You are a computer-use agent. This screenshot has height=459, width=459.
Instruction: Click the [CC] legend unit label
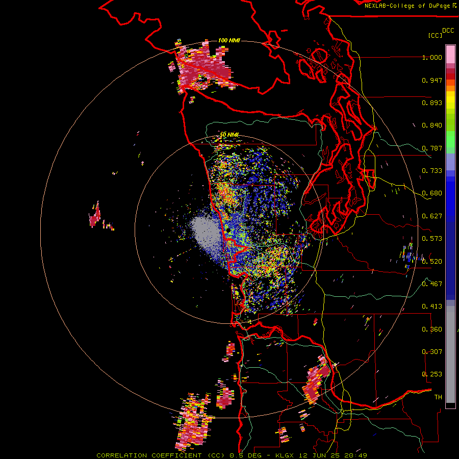click(435, 35)
